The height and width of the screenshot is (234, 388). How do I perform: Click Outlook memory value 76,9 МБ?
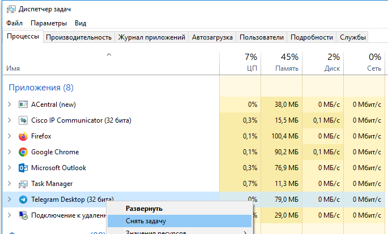pos(287,168)
